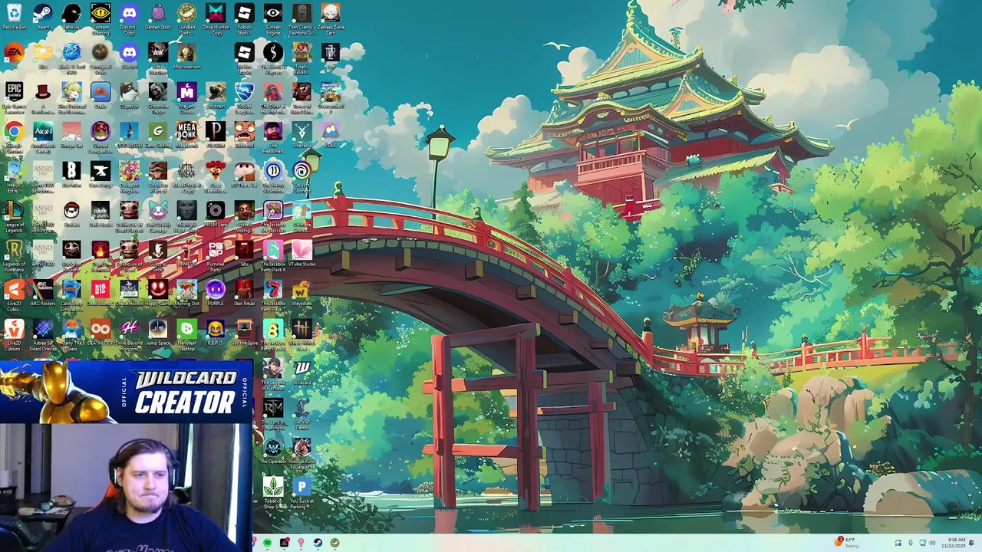
Task: Launch Zenless Zone Zero shortcut
Action: pyautogui.click(x=331, y=19)
